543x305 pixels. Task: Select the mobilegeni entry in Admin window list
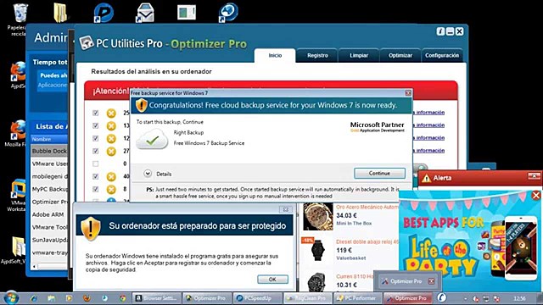(x=49, y=176)
